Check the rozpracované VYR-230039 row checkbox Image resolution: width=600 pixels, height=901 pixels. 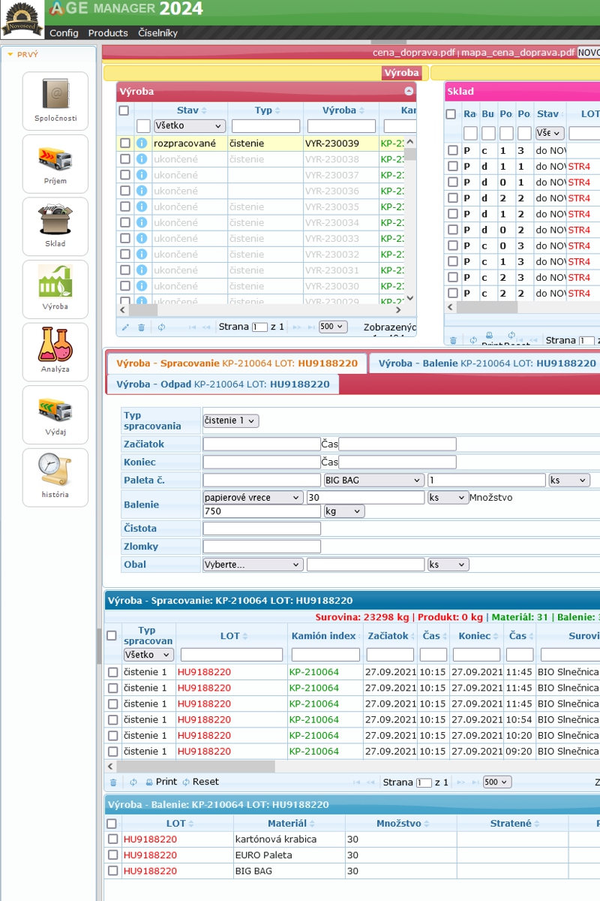click(x=125, y=143)
